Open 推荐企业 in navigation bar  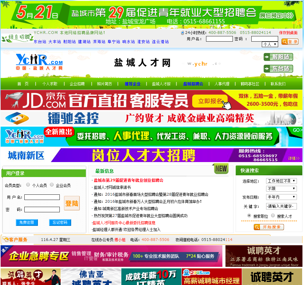[133, 84]
